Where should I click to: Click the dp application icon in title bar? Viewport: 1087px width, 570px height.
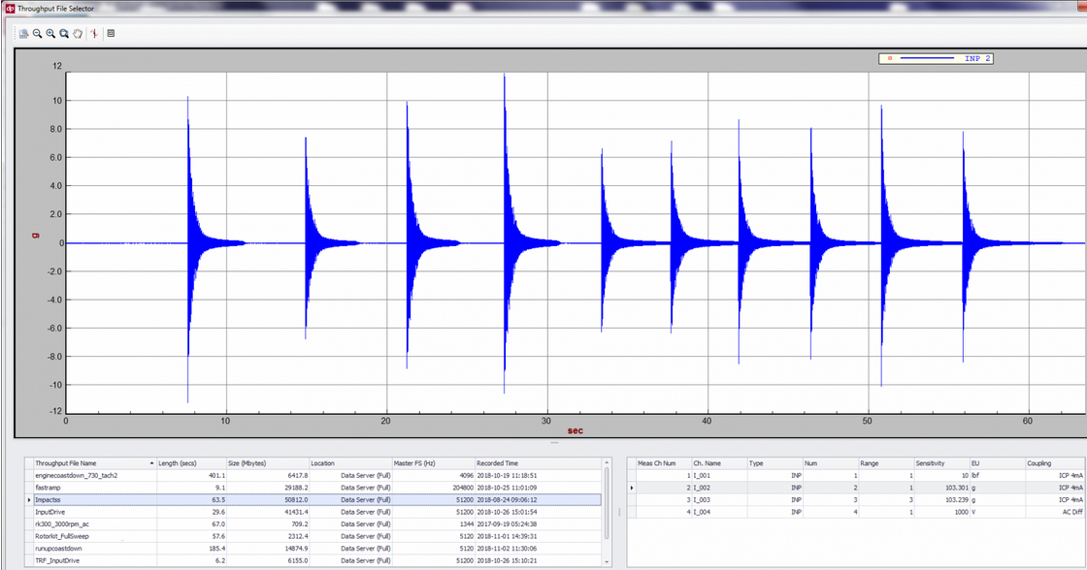pos(8,8)
